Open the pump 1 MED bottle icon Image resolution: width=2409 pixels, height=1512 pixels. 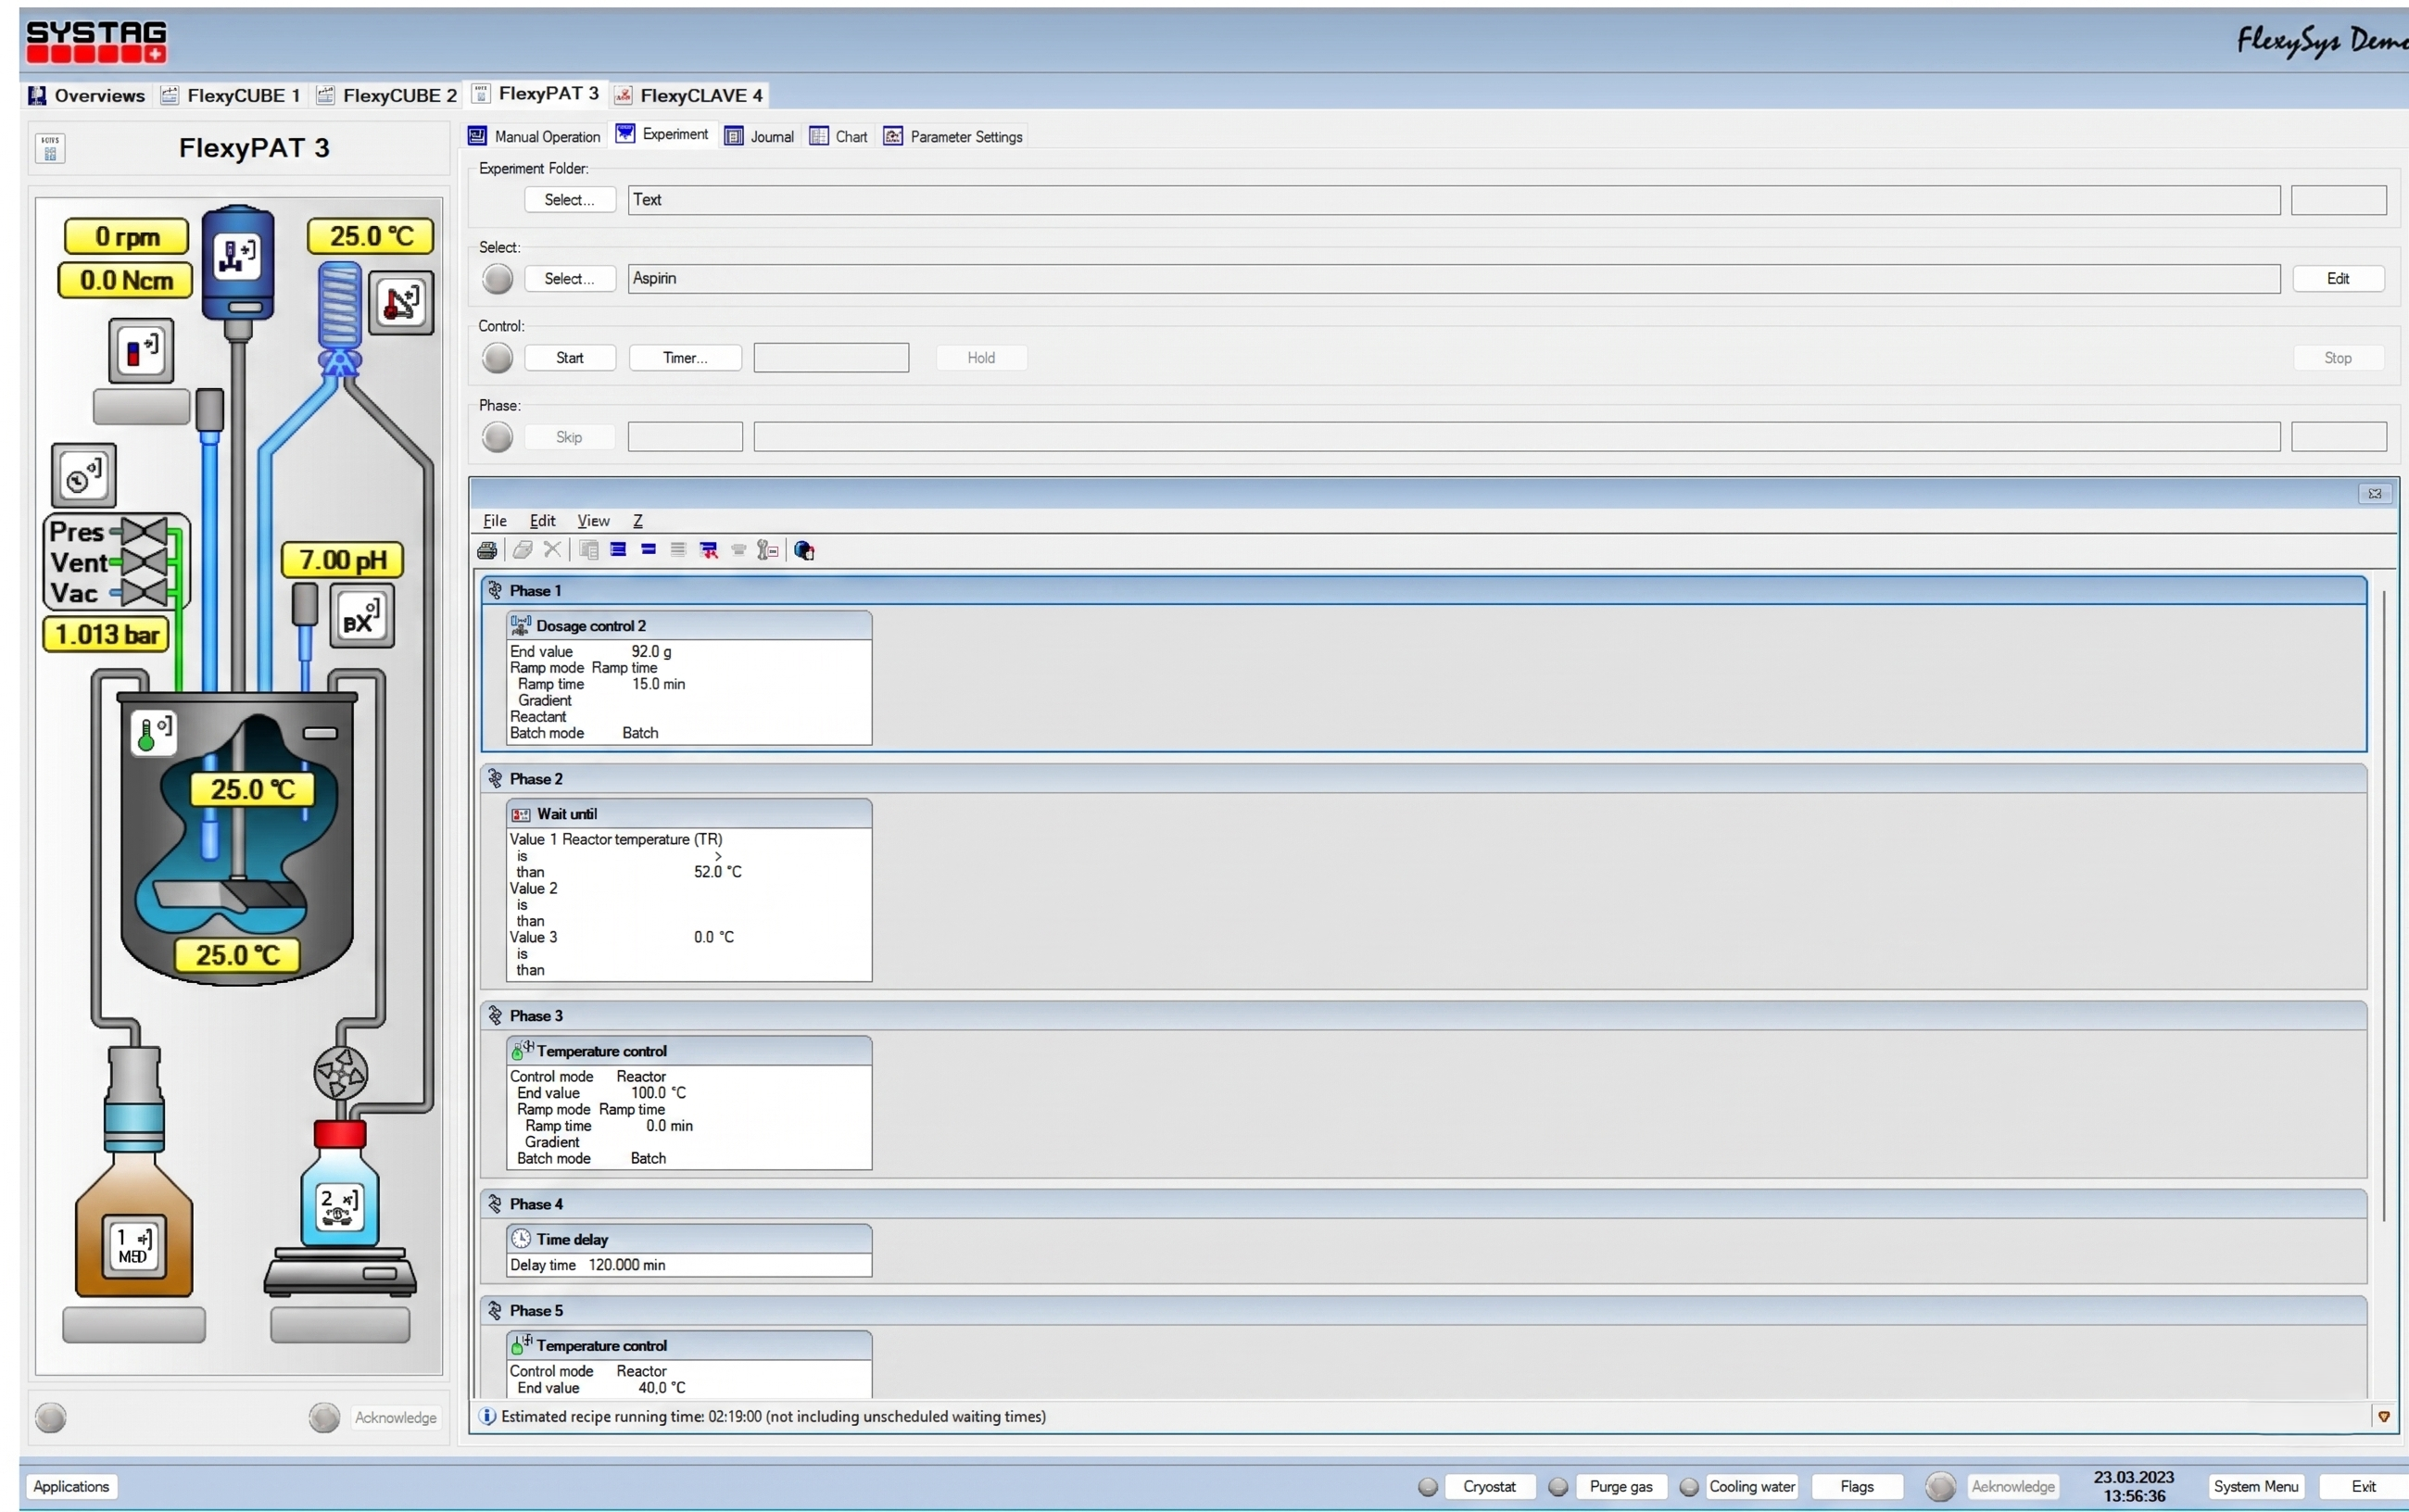pyautogui.click(x=135, y=1247)
